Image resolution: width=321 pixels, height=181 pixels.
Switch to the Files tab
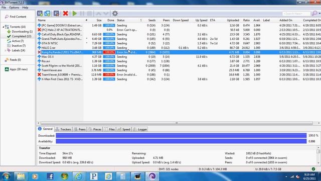coord(109,129)
